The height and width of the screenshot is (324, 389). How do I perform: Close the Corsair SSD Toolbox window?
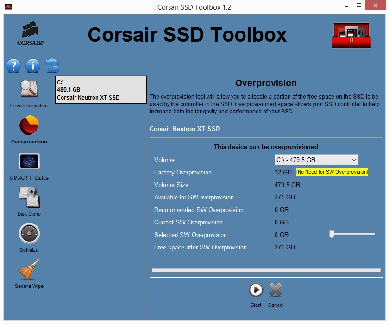coord(376,5)
